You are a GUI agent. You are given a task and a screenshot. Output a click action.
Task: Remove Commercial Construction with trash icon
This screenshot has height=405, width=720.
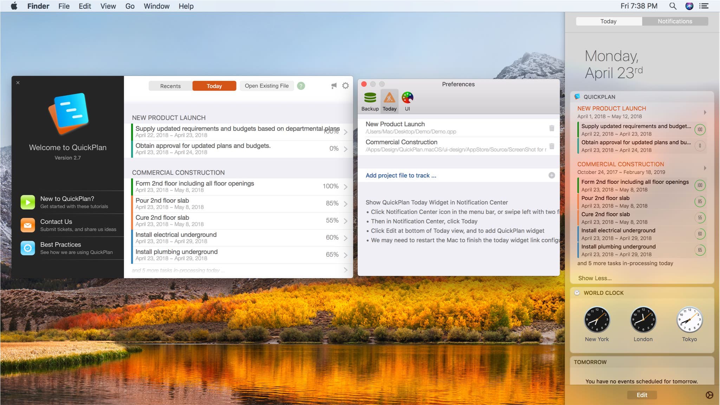click(x=552, y=146)
